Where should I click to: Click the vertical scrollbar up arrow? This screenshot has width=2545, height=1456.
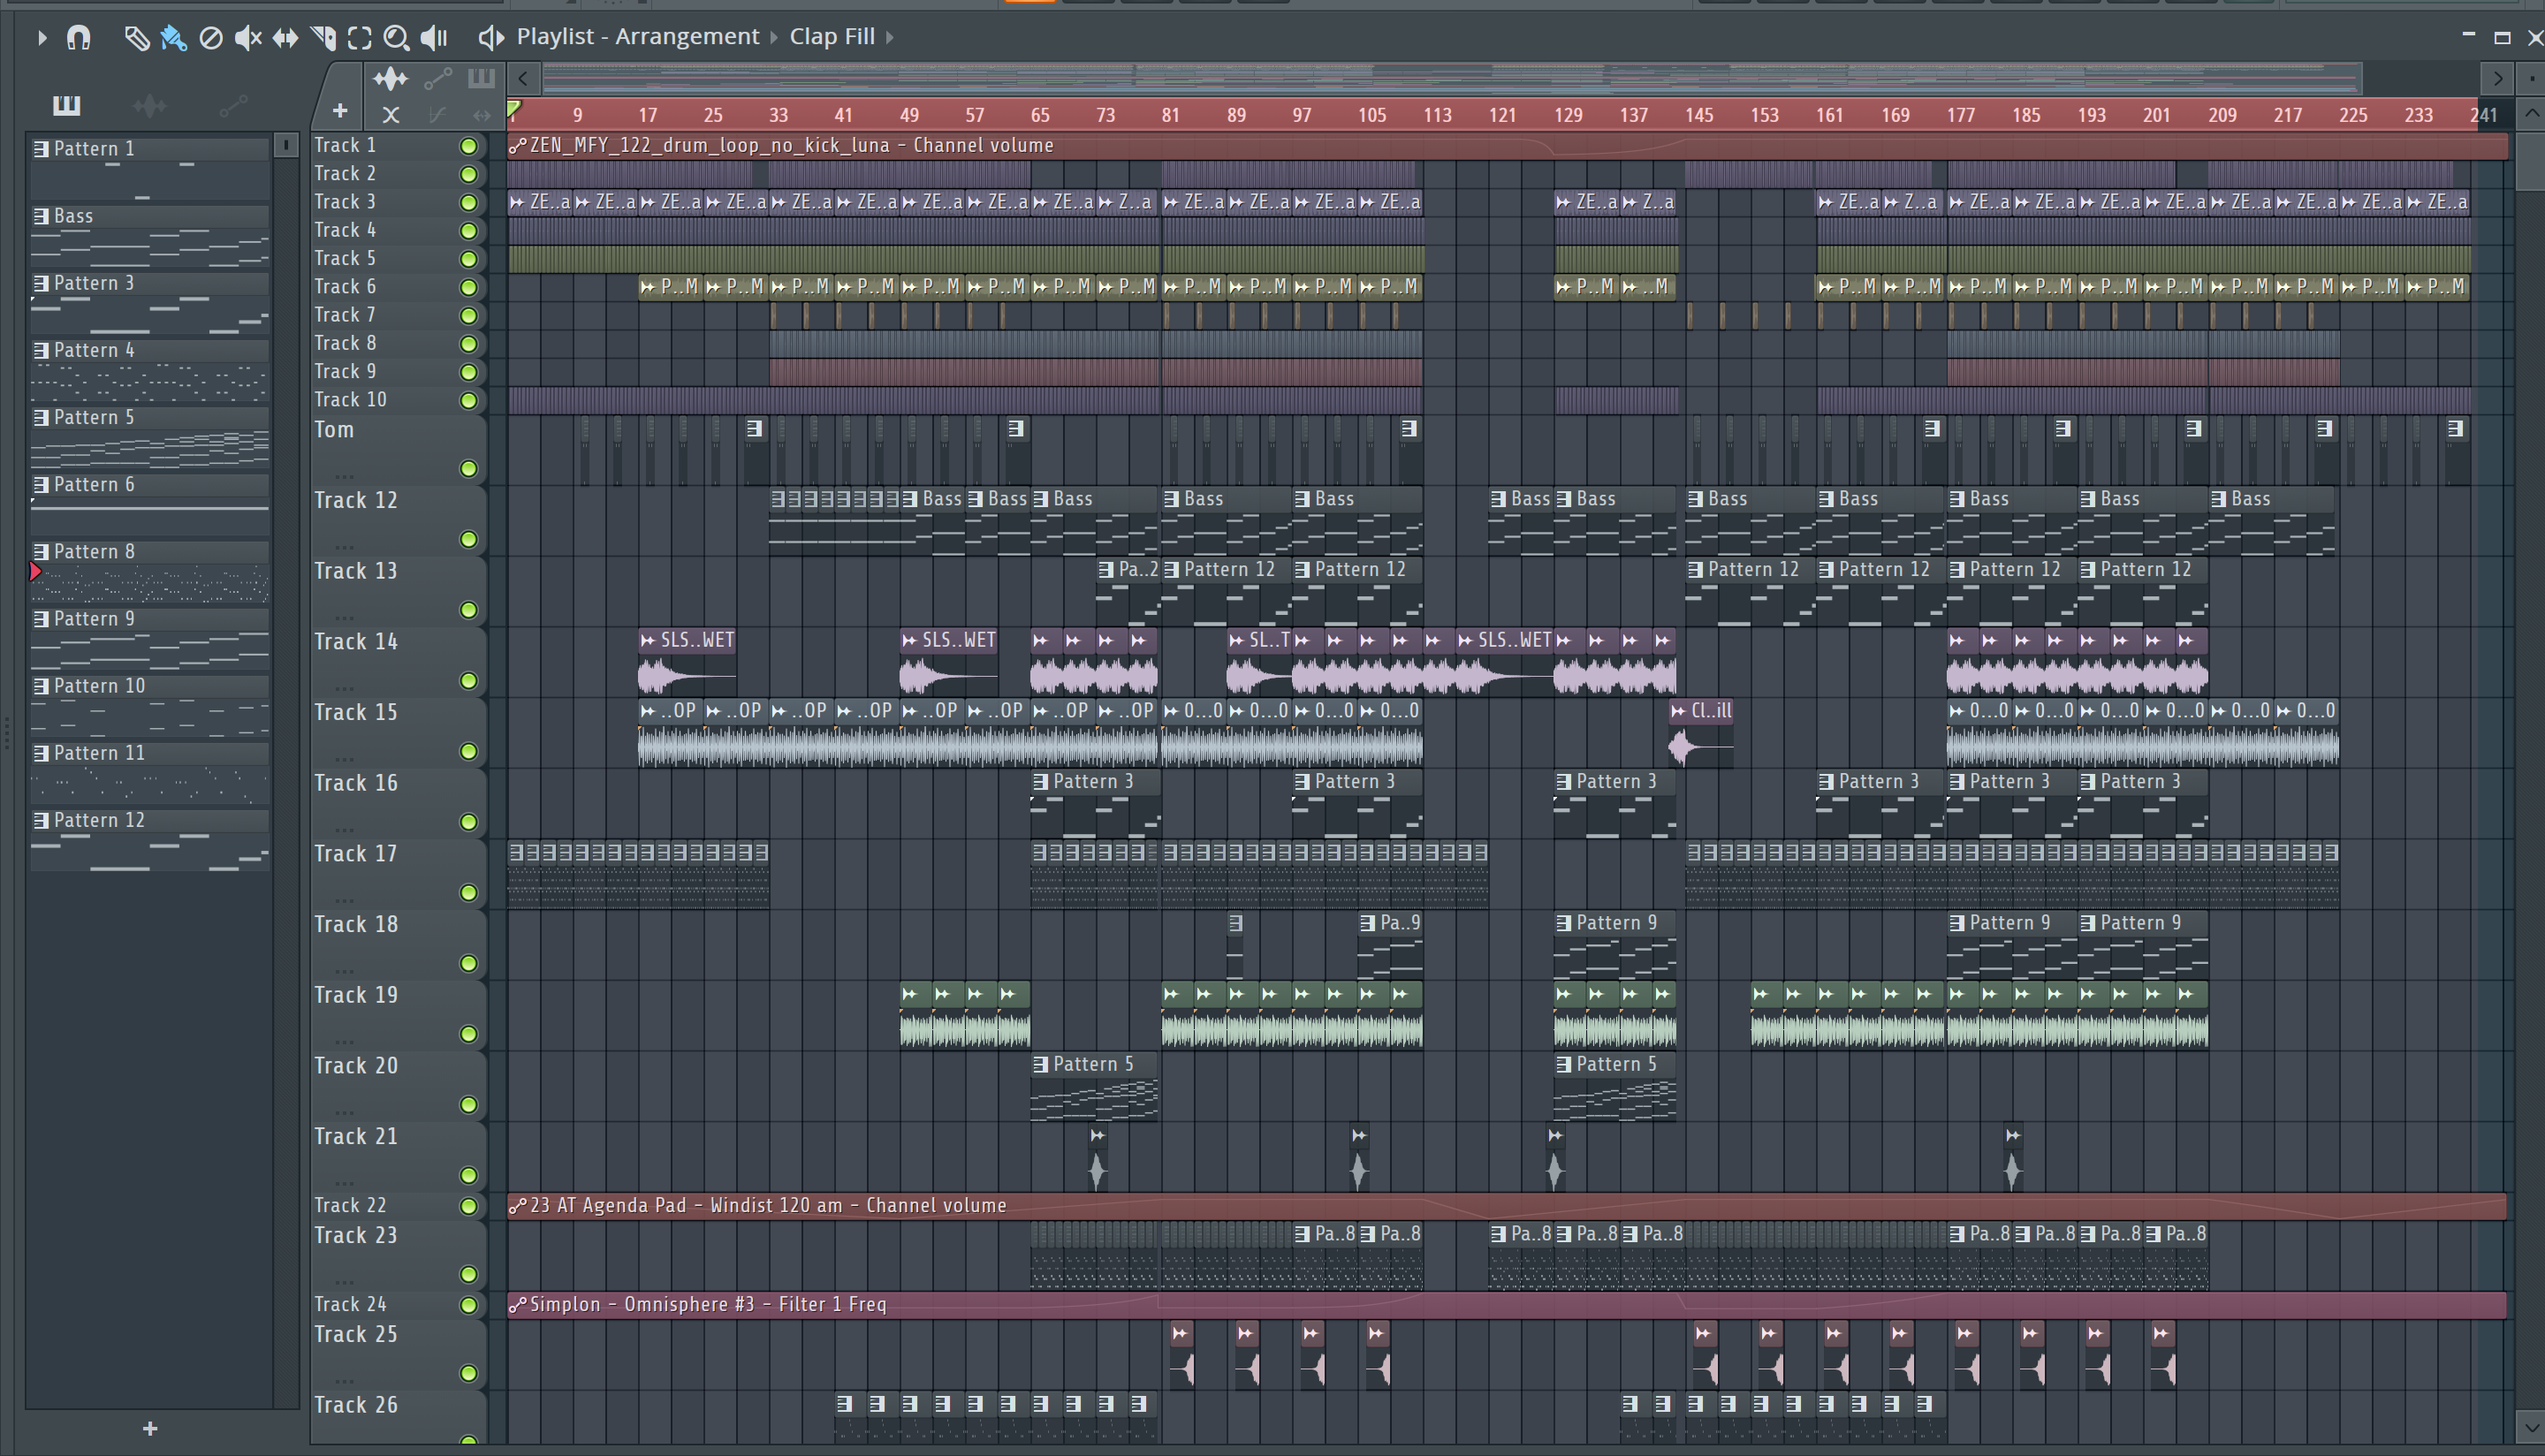pos(2531,113)
